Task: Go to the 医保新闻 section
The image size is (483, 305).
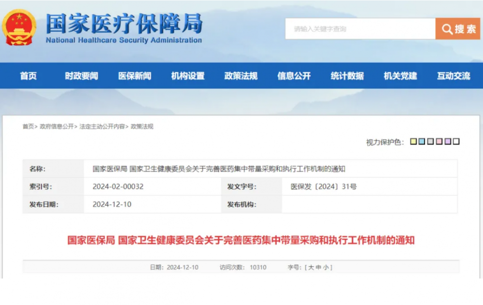Action: pos(135,76)
